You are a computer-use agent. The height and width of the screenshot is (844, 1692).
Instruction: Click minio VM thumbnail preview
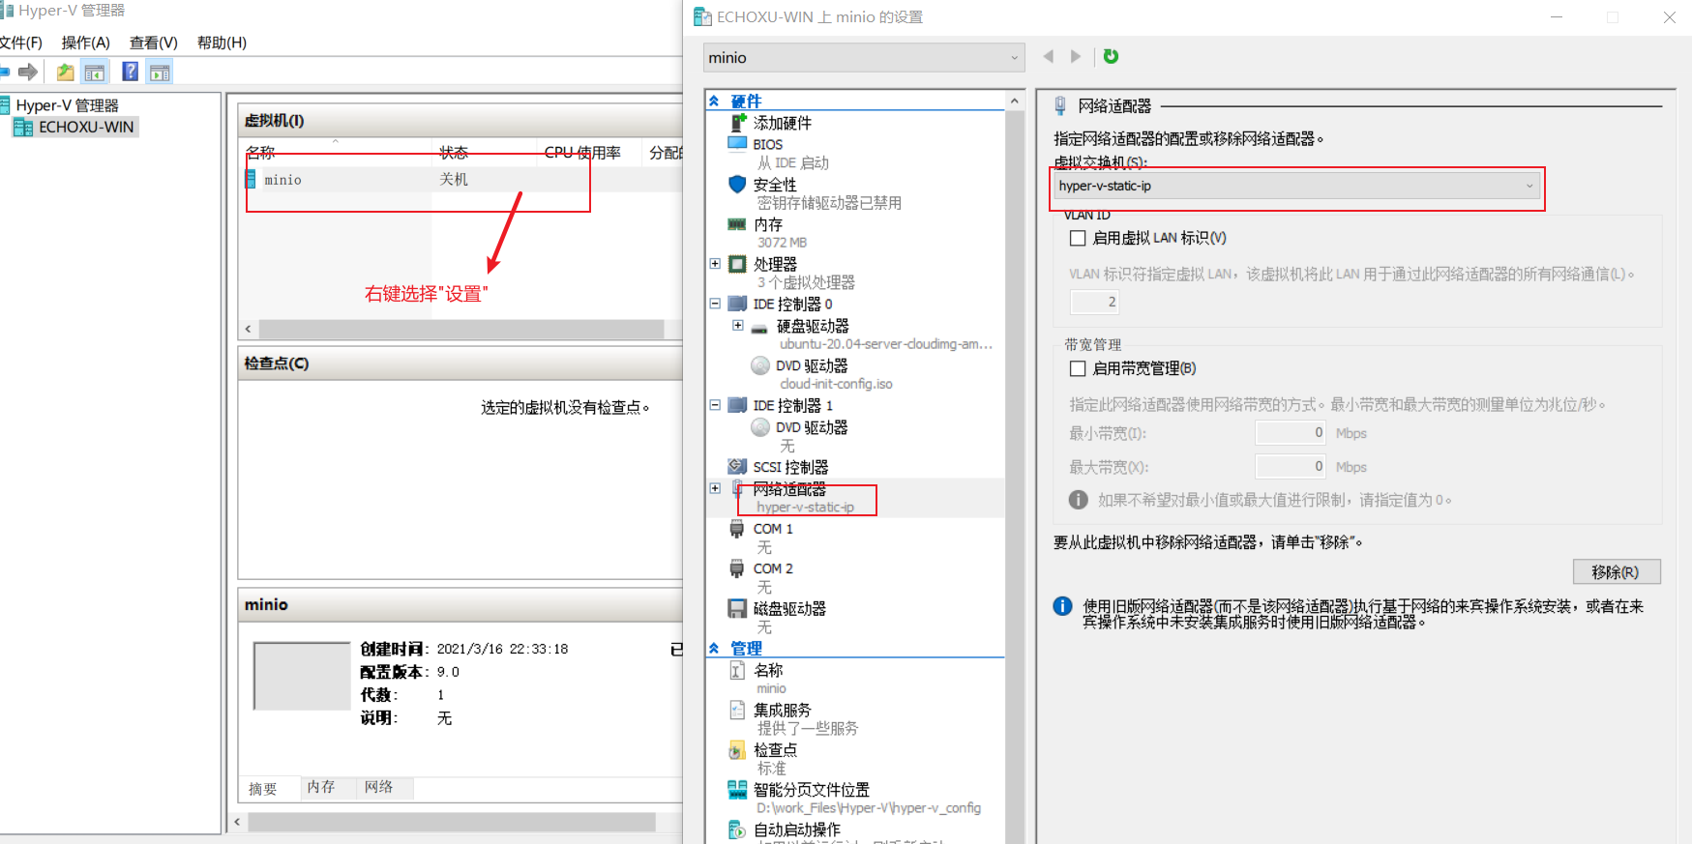coord(302,676)
